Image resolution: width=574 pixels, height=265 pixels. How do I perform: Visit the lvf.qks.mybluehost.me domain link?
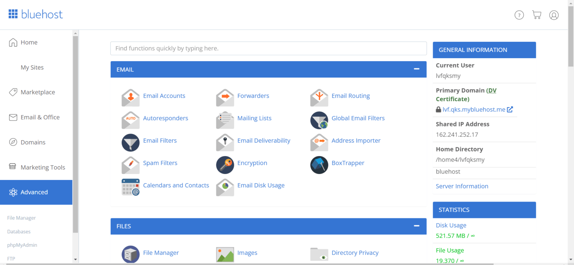click(475, 109)
